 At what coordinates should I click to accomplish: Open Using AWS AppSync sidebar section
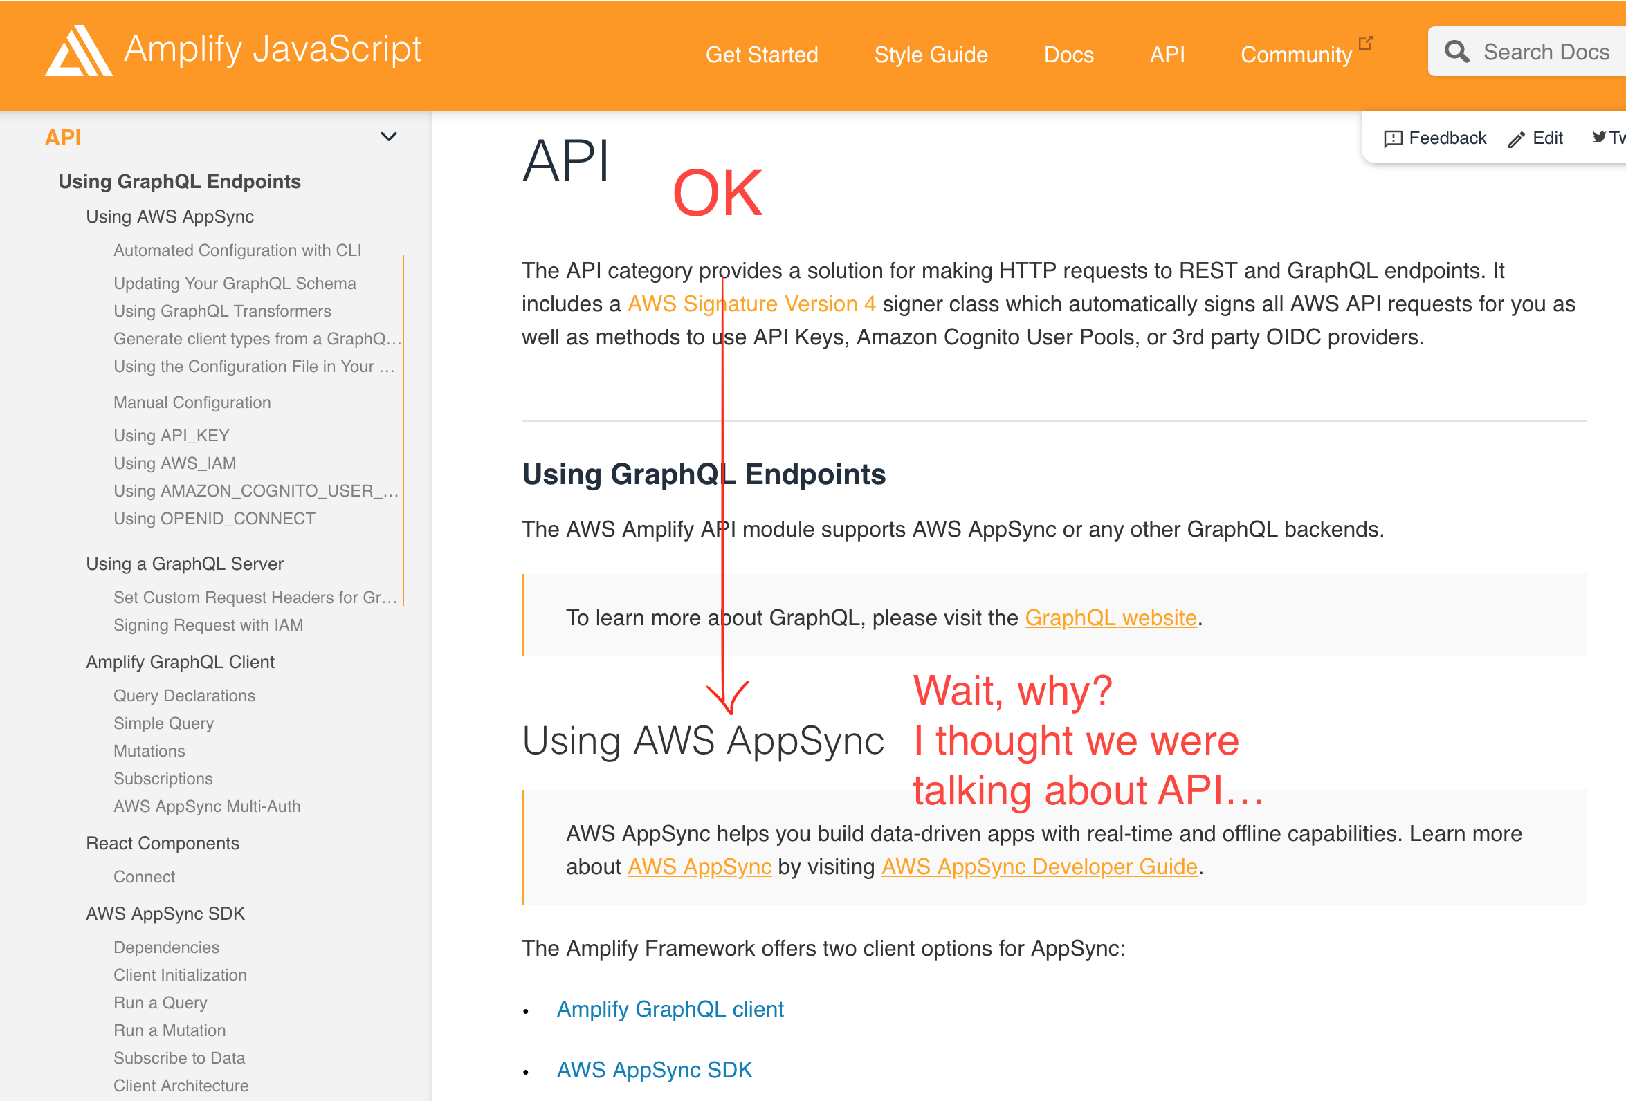coord(170,217)
